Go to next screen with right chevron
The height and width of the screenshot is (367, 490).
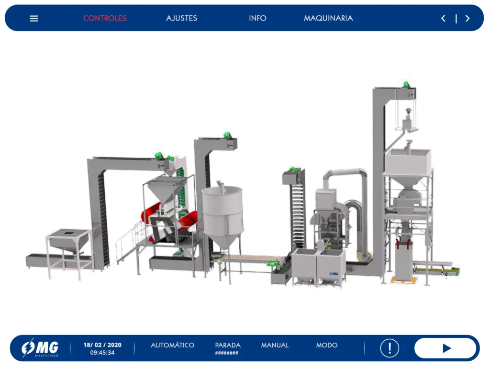pyautogui.click(x=468, y=19)
